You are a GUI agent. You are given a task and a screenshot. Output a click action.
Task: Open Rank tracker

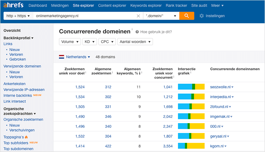[176, 6]
